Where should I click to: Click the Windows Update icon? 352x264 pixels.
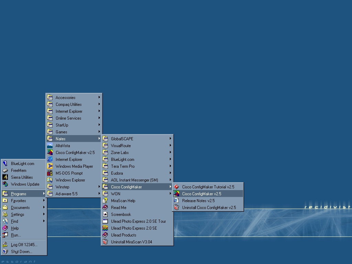click(x=5, y=184)
